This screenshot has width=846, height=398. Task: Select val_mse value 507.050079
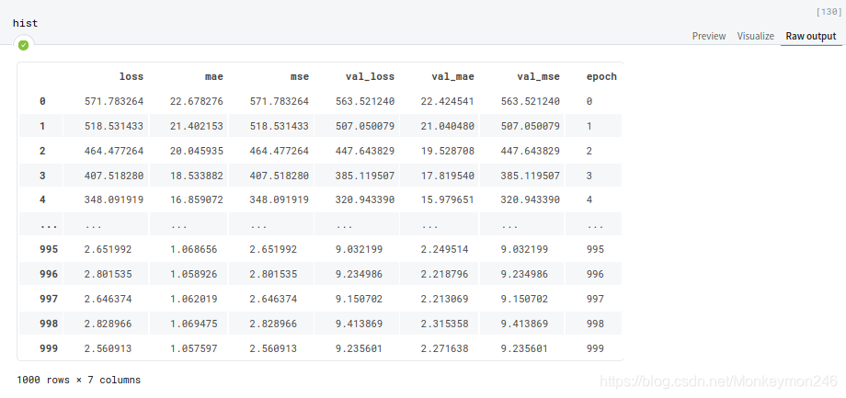click(x=531, y=126)
